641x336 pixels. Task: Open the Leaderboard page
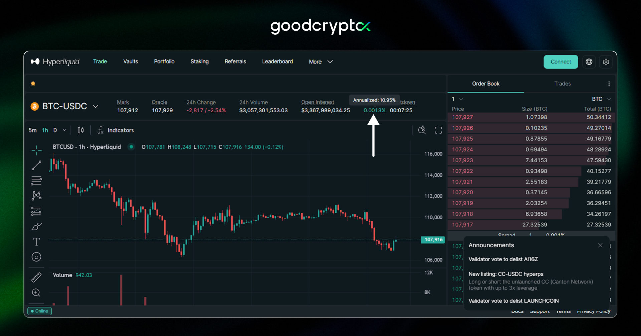(277, 61)
